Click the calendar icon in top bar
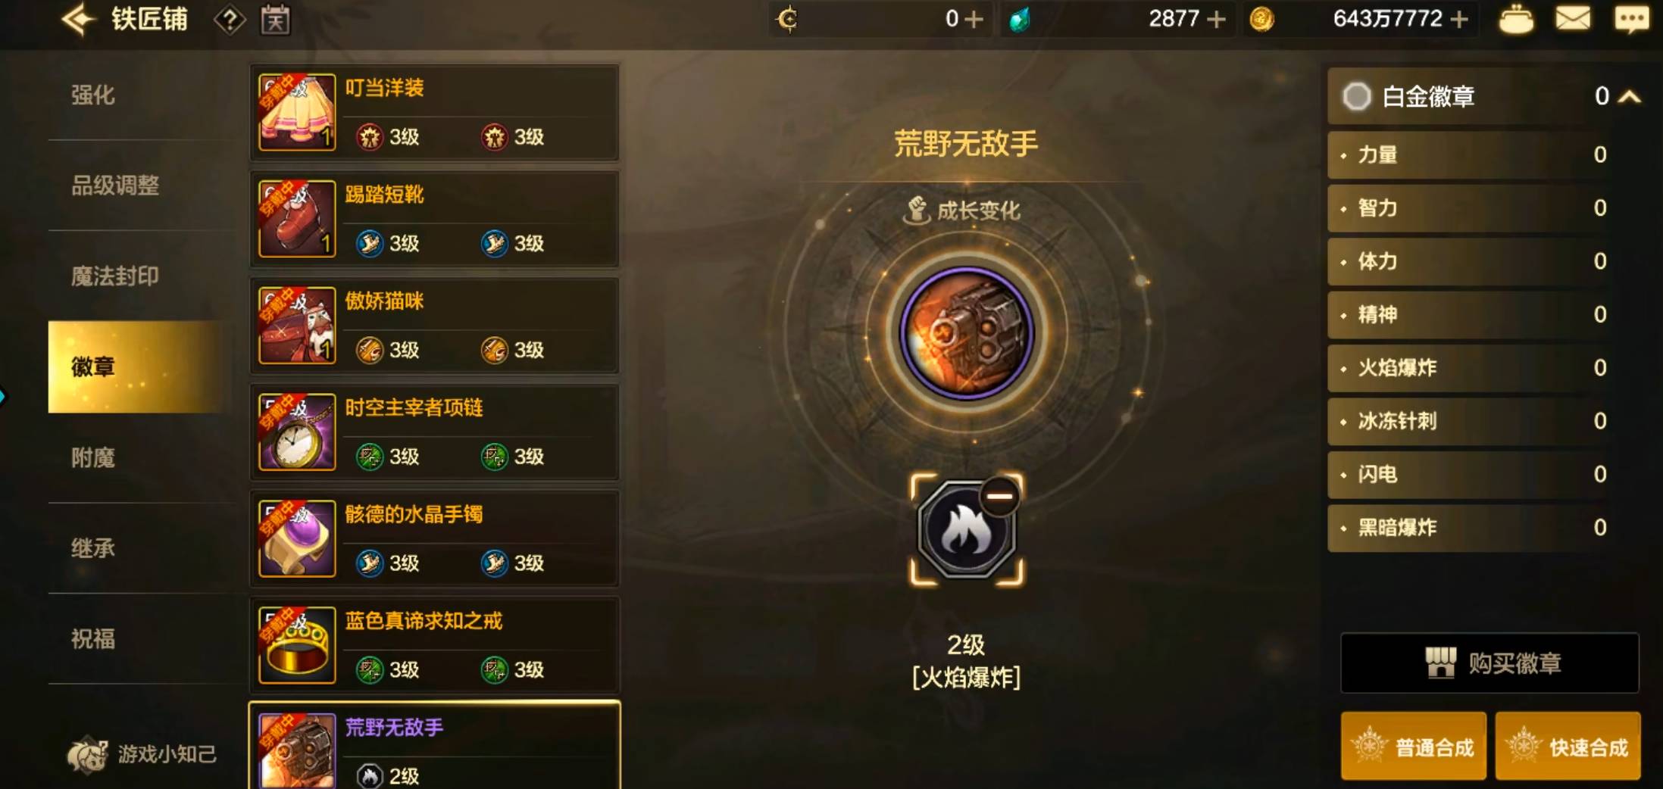1663x789 pixels. point(275,20)
